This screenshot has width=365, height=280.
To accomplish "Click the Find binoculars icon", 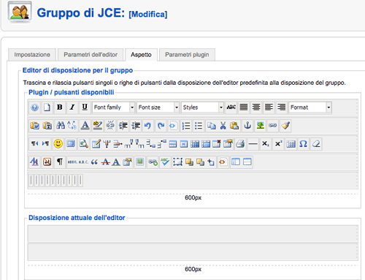I will [x=61, y=126].
